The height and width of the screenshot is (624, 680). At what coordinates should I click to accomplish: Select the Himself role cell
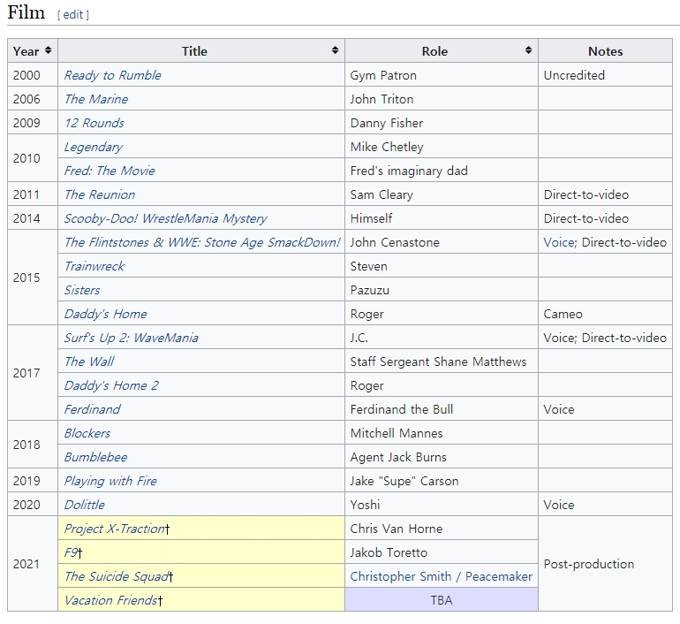pyautogui.click(x=442, y=218)
